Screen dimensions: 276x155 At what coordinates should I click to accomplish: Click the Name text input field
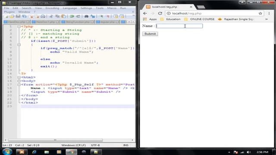point(179,26)
